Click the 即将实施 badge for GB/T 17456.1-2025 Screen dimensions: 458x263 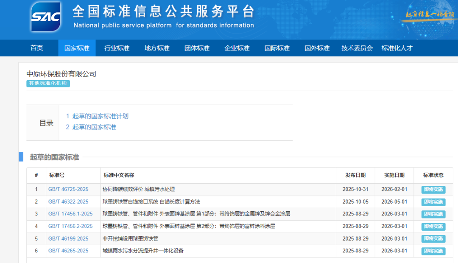tap(433, 214)
